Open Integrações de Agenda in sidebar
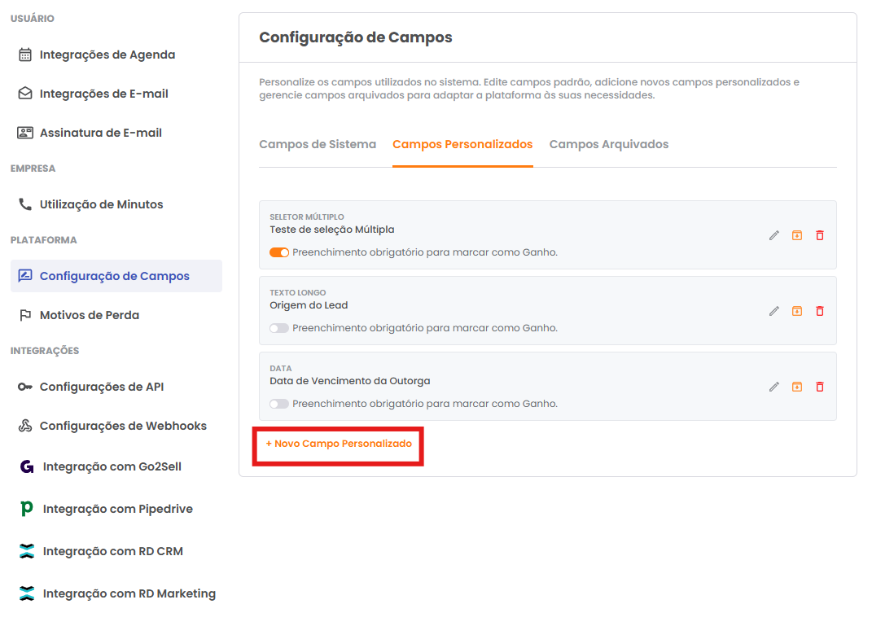The width and height of the screenshot is (872, 626). coord(107,55)
